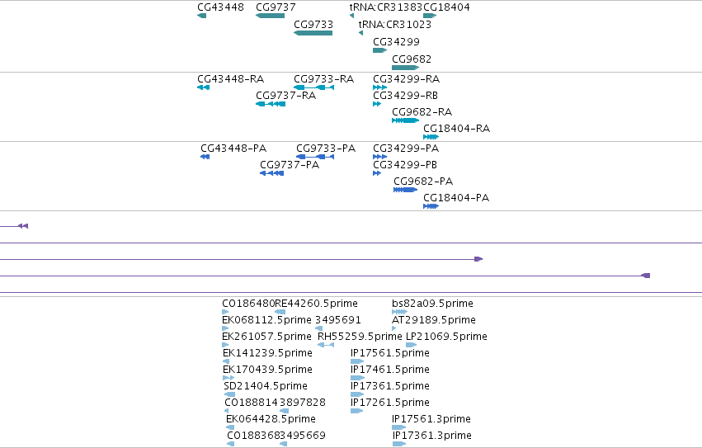
Task: Open transcript CG43448-RA label
Action: click(x=231, y=79)
